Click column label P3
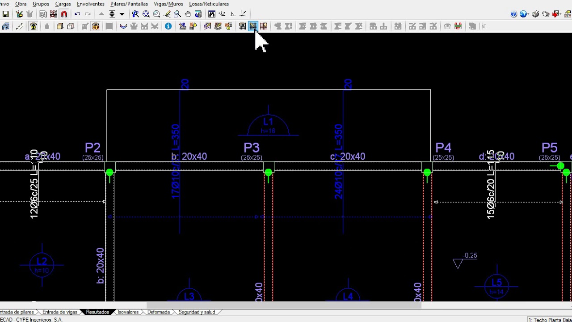The height and width of the screenshot is (322, 572). click(252, 148)
